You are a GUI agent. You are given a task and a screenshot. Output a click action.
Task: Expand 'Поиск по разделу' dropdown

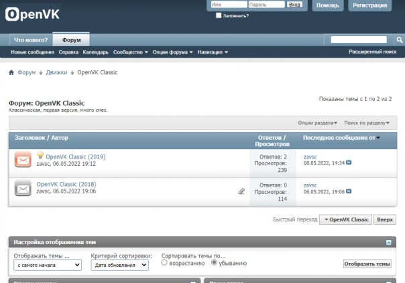(x=367, y=123)
